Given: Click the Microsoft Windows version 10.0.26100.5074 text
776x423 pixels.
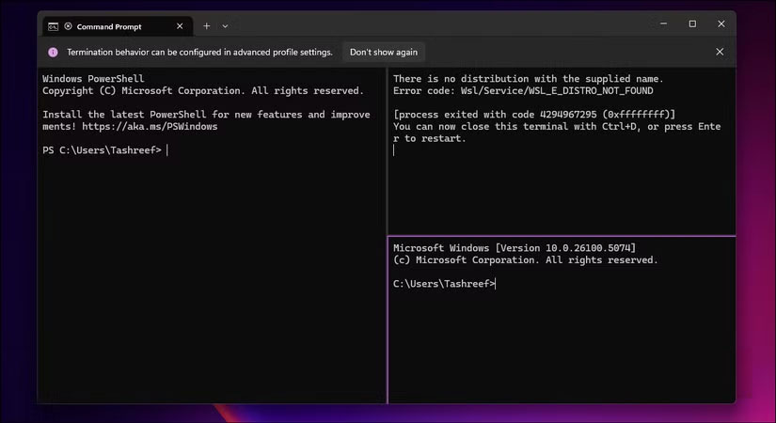Looking at the screenshot, I should (x=515, y=248).
